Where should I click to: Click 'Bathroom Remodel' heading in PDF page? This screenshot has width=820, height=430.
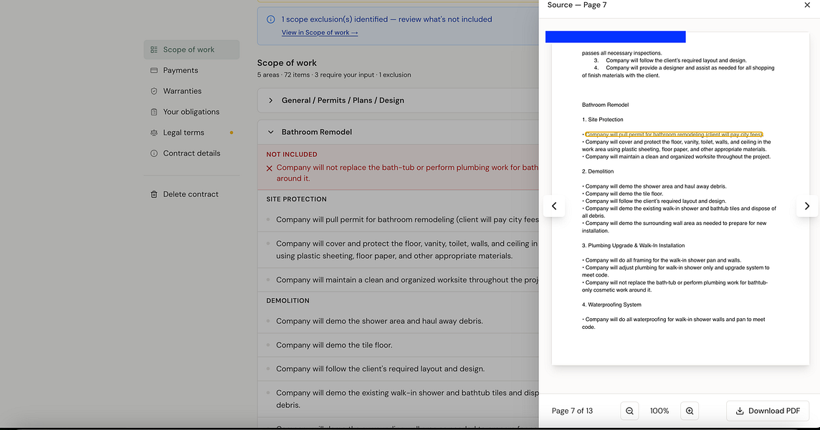[605, 105]
